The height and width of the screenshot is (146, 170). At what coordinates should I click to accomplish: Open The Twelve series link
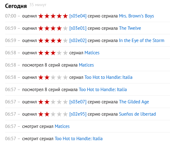(130, 28)
